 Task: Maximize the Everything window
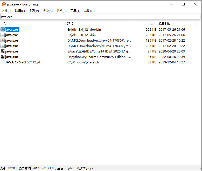click(x=183, y=4)
